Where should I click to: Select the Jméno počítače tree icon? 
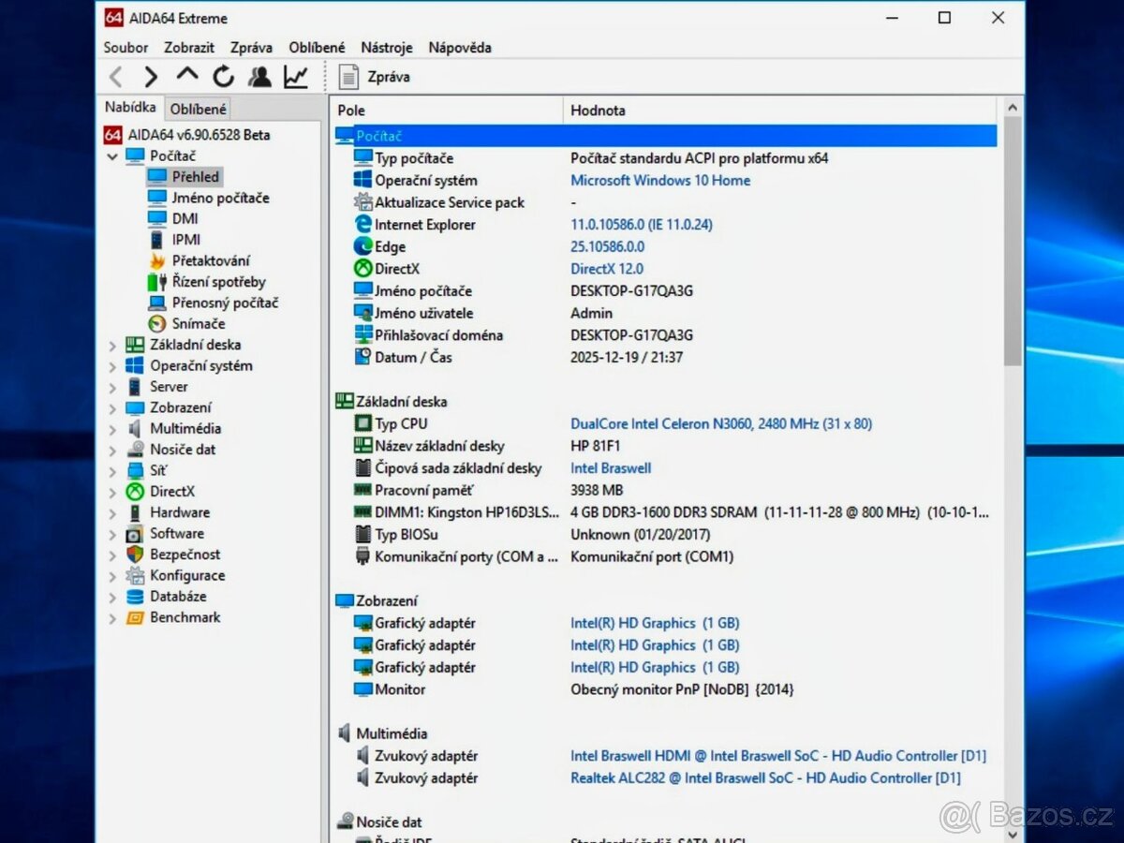(x=156, y=198)
